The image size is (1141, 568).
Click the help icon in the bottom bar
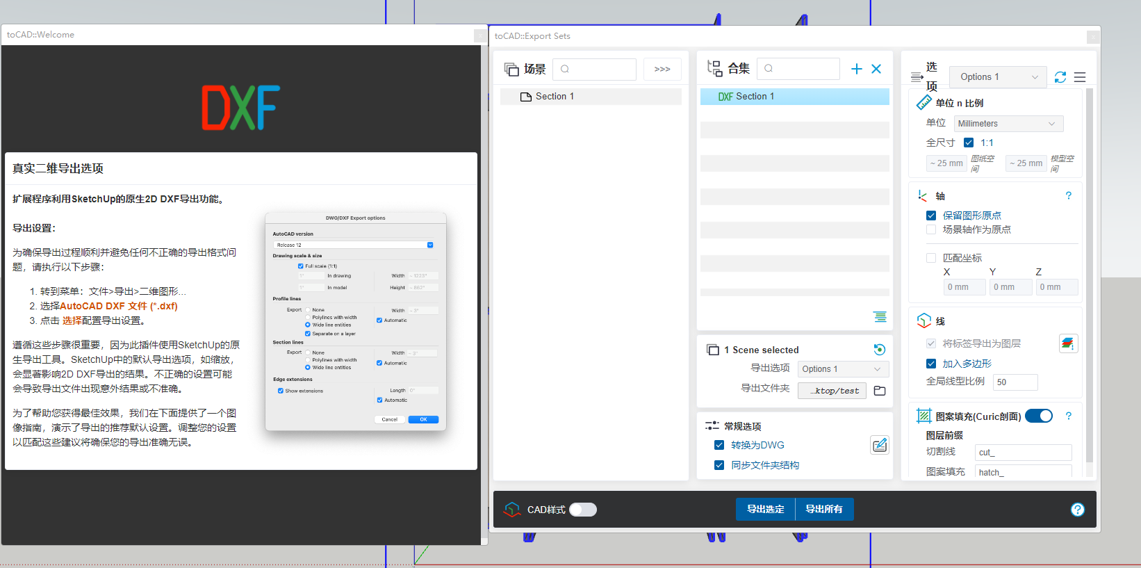(x=1077, y=510)
